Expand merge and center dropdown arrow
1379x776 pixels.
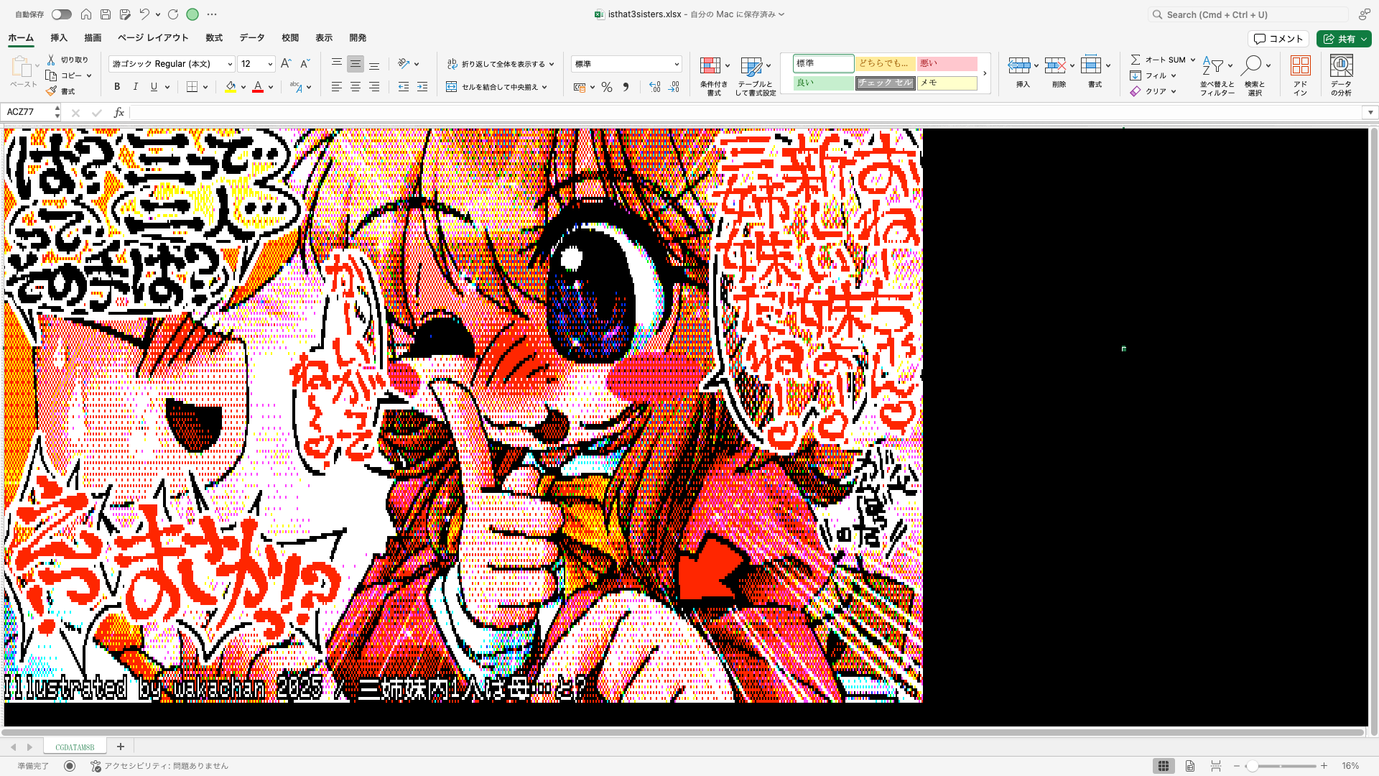coord(544,87)
